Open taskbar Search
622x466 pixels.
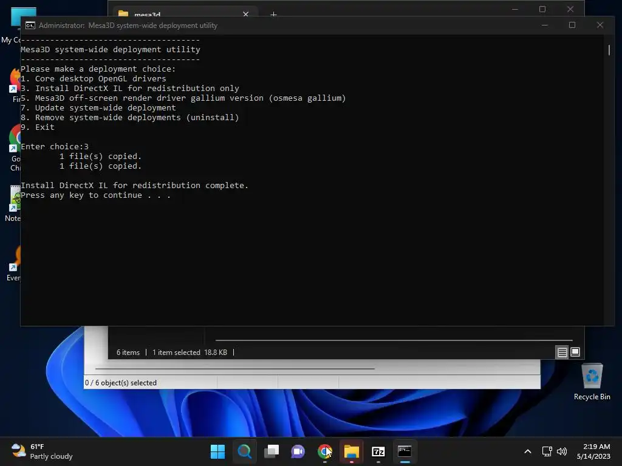(244, 451)
